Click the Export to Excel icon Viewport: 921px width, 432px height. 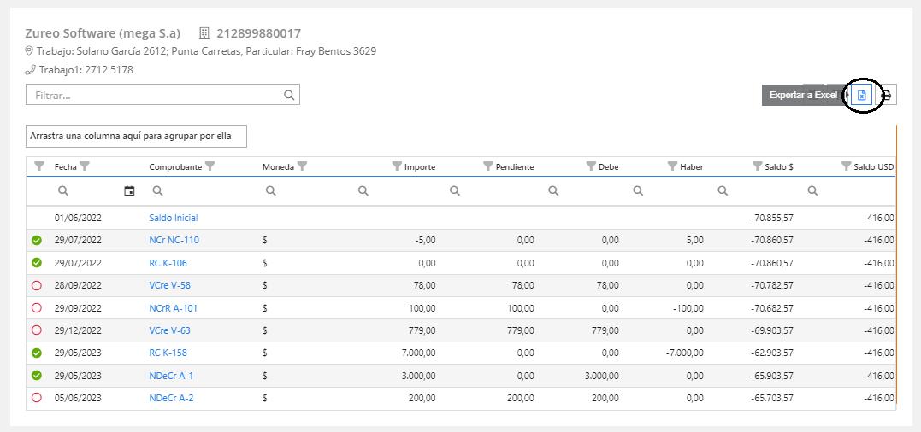(x=862, y=96)
